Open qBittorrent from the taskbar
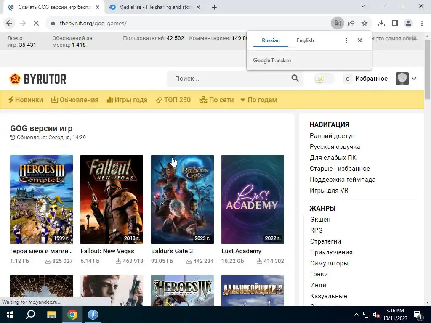The width and height of the screenshot is (431, 323). point(93,315)
